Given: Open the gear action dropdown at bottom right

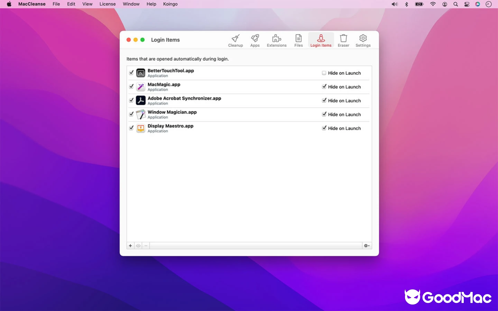Looking at the screenshot, I should point(366,245).
